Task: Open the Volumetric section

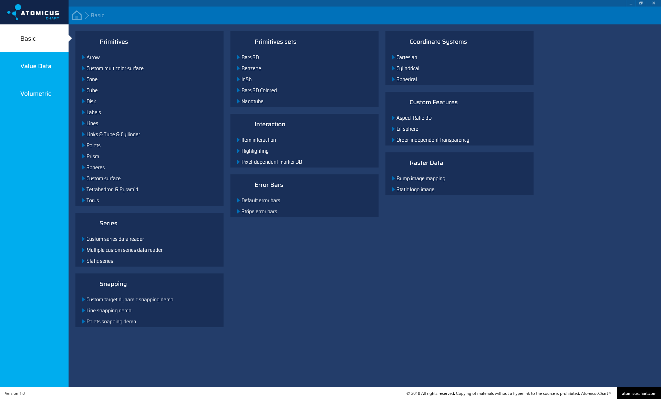Action: (35, 94)
